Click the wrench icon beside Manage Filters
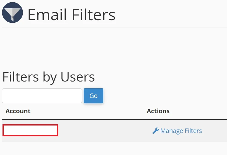This screenshot has height=155, width=227. [x=155, y=131]
